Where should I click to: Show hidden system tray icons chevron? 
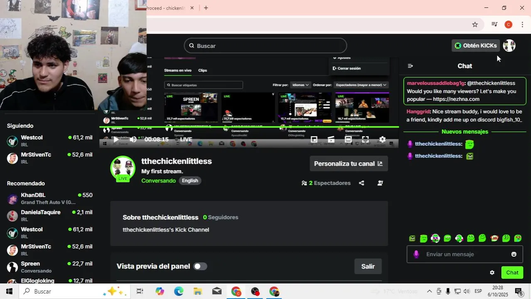(x=430, y=292)
